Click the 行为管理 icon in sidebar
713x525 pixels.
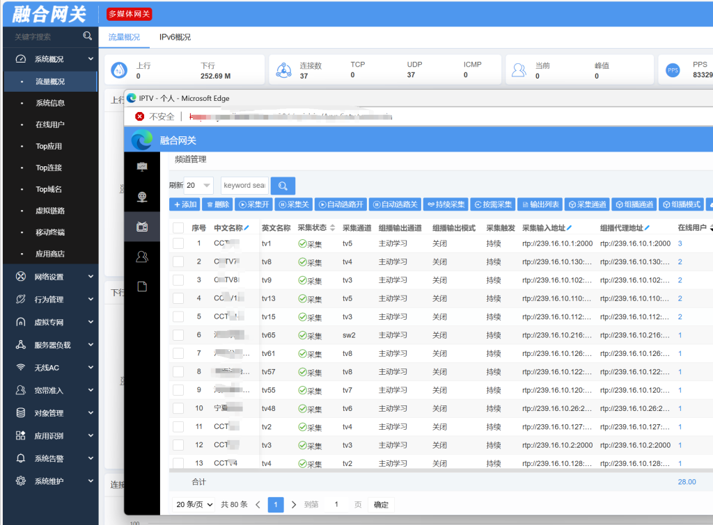tap(20, 299)
